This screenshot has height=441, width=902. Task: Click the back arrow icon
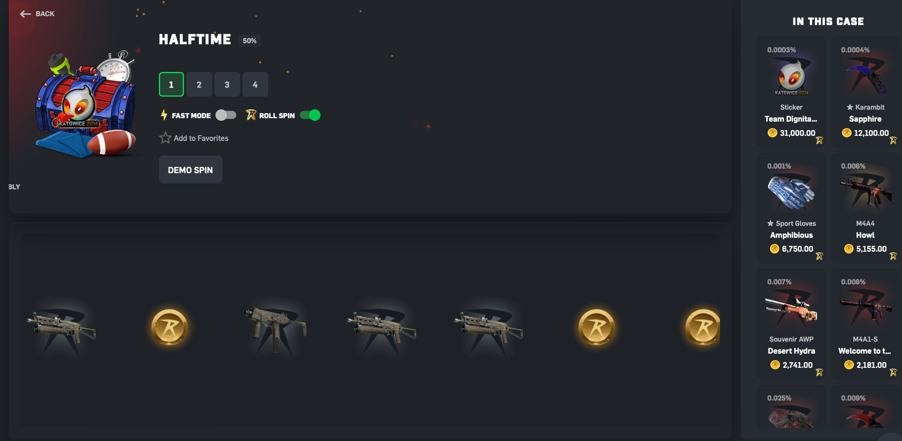tap(25, 14)
